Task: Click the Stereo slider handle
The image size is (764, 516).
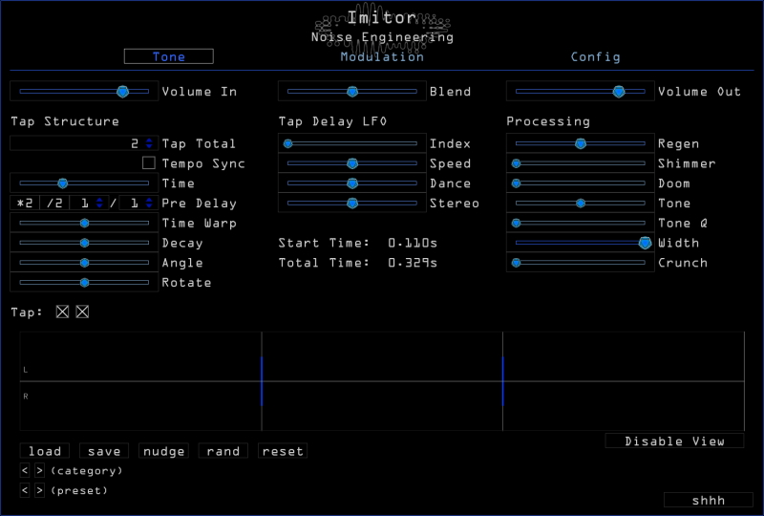Action: coord(352,203)
